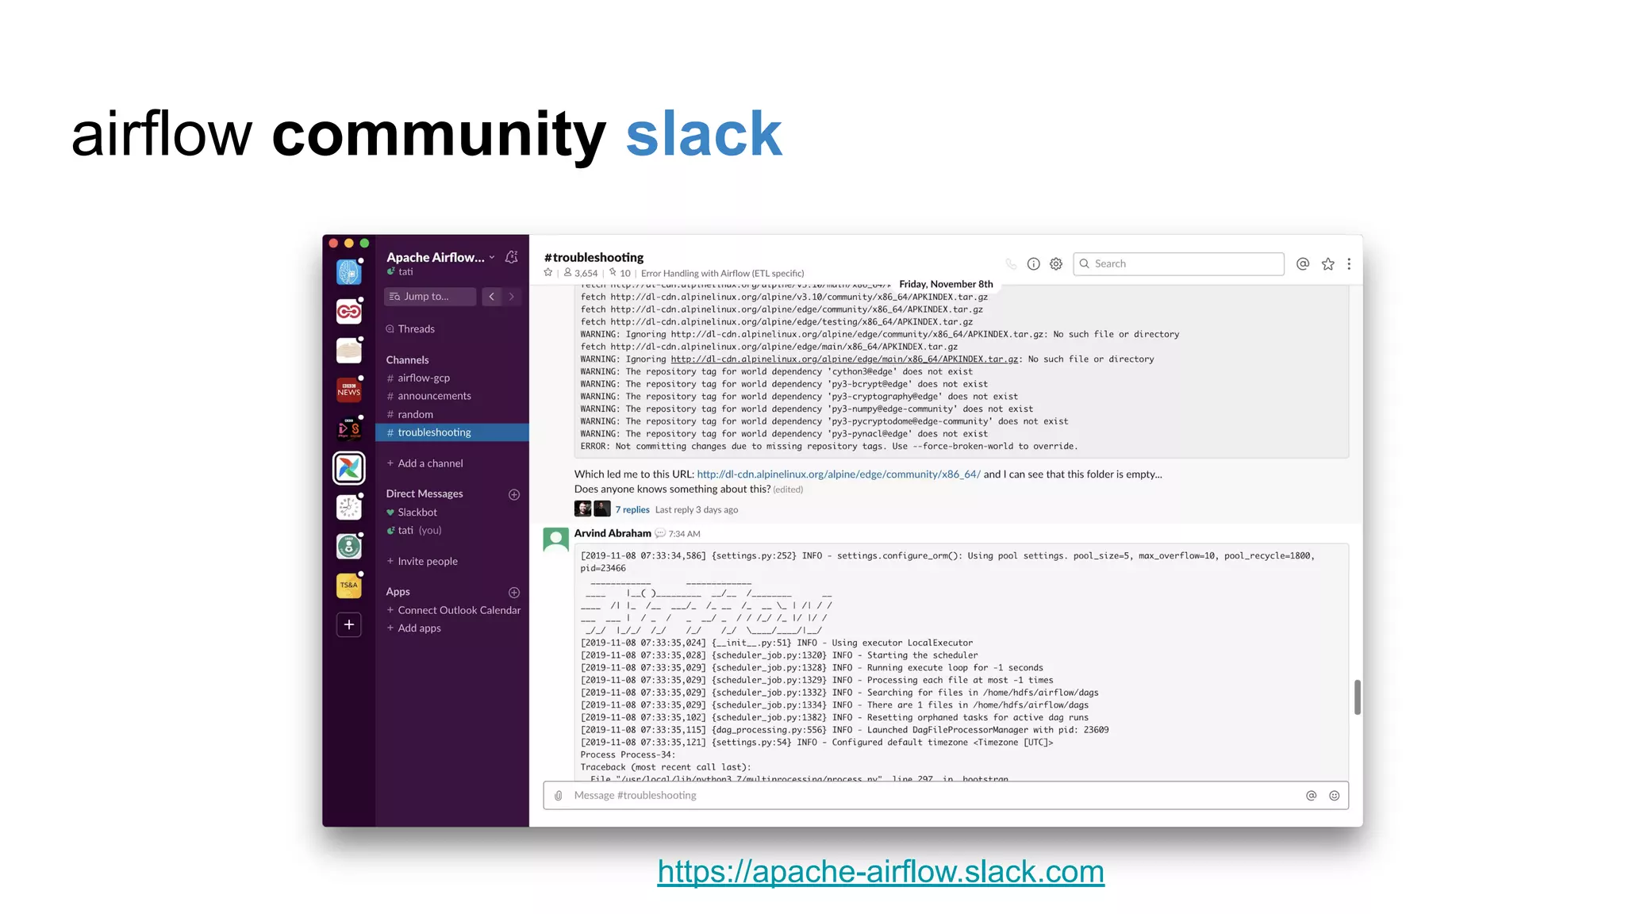The height and width of the screenshot is (914, 1625).
Task: Click Arvind Abraham's avatar
Action: click(x=555, y=540)
